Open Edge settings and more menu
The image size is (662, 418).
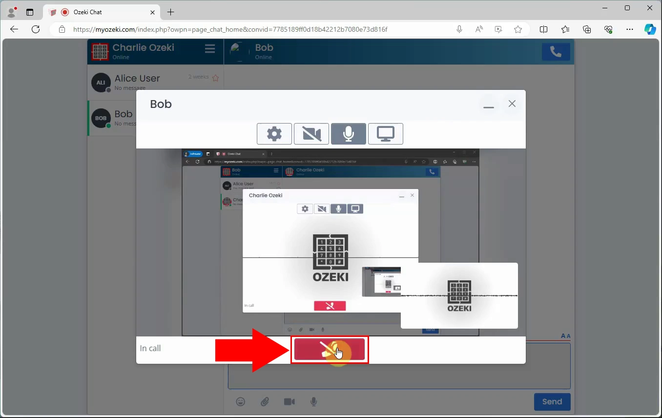point(630,29)
